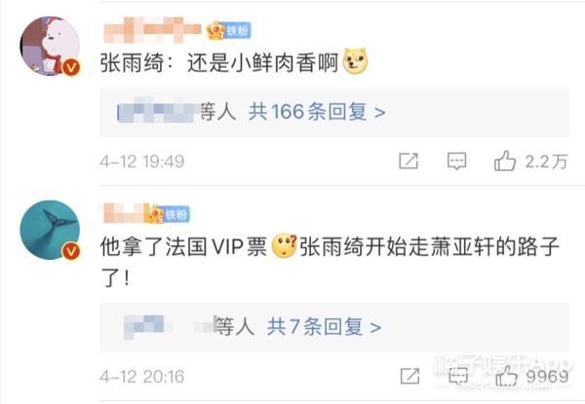Tap the share icon on the 20:16 comment
Image resolution: width=585 pixels, height=404 pixels.
409,376
